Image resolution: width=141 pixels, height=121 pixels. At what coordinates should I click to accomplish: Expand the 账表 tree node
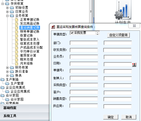coord(7,76)
